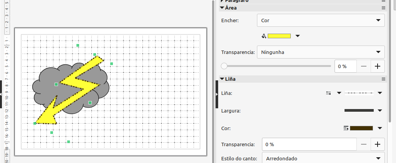Decrease line transparency with minus button
The image size is (396, 163).
tap(364, 144)
